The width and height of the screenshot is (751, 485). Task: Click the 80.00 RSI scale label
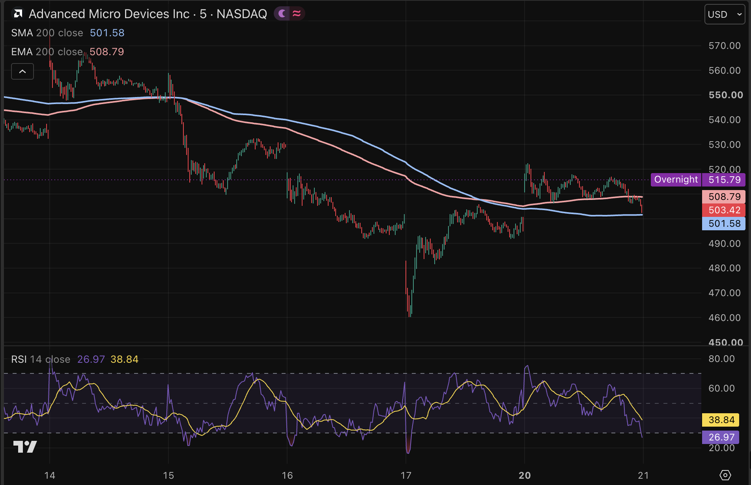click(721, 359)
